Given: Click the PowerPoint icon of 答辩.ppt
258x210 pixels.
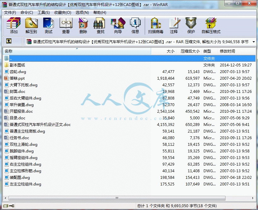Looking at the screenshot, I should pos(6,78).
